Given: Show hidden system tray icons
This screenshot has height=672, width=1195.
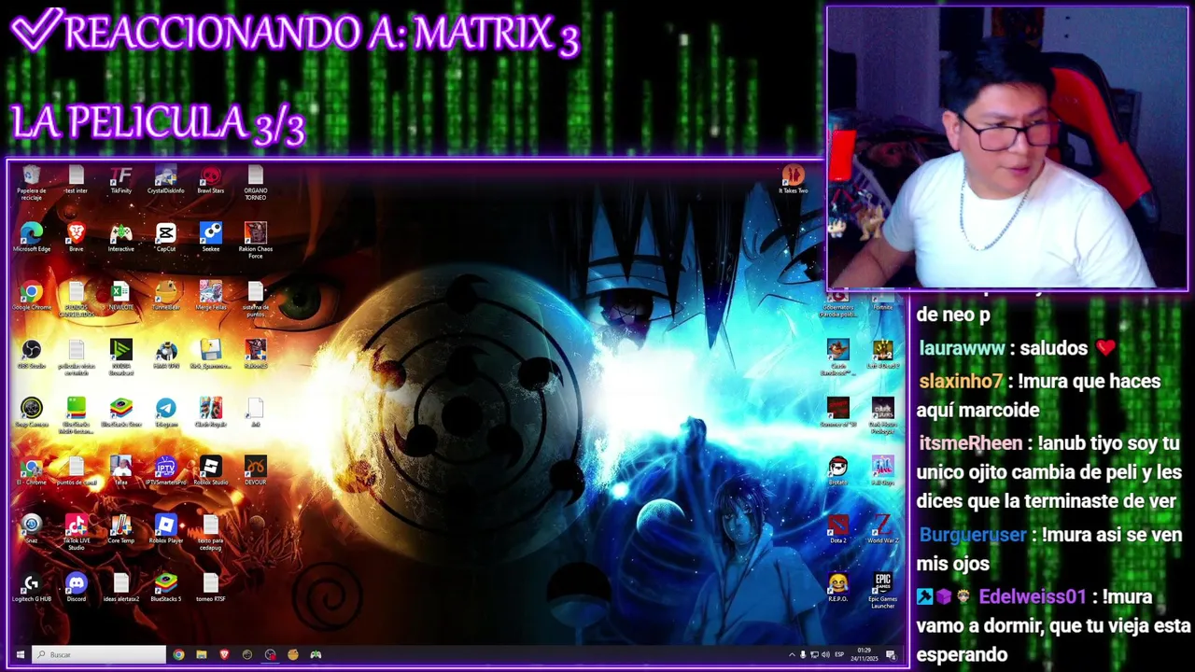Looking at the screenshot, I should (792, 654).
